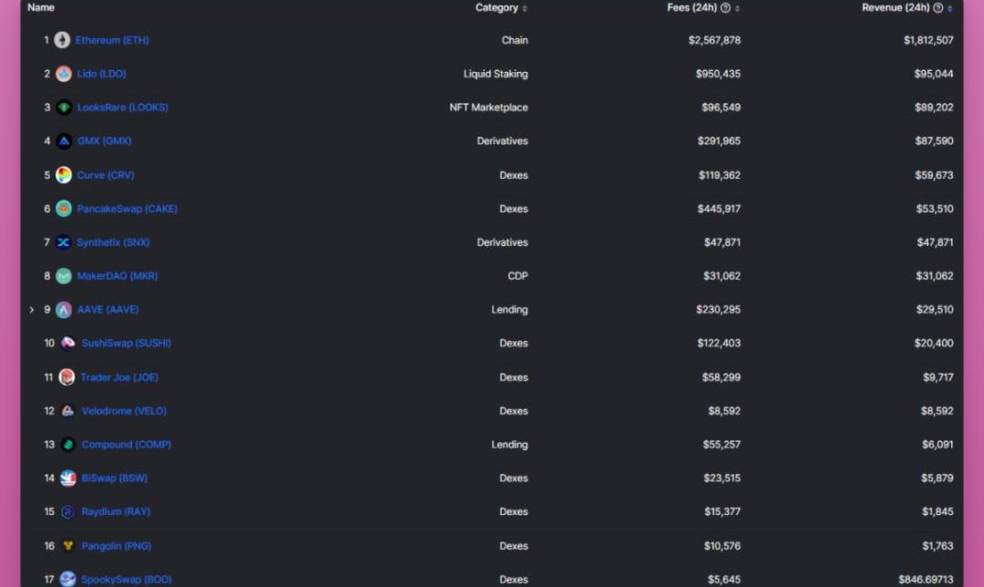
Task: Toggle sorting on the Revenue (24h) column arrows
Action: (x=950, y=8)
